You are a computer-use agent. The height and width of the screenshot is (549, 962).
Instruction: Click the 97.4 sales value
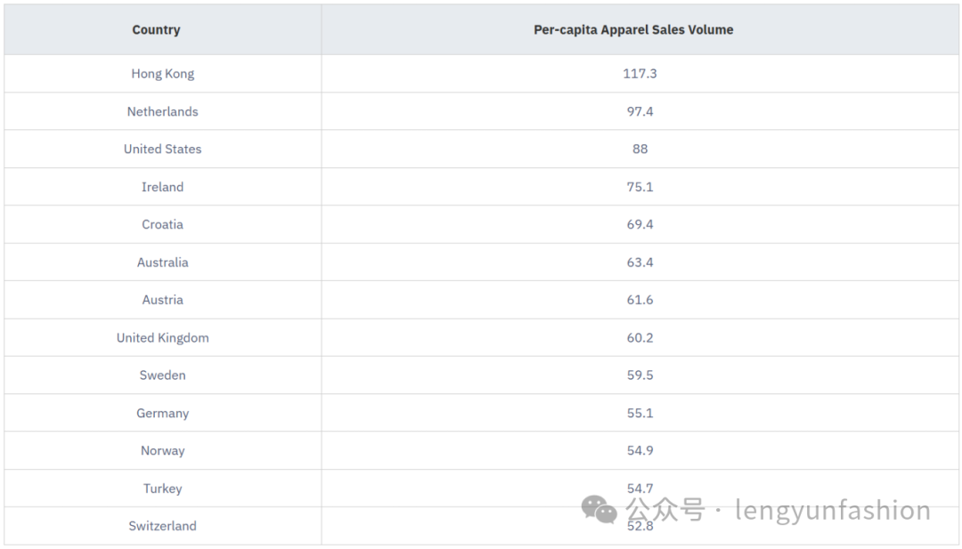coord(640,111)
